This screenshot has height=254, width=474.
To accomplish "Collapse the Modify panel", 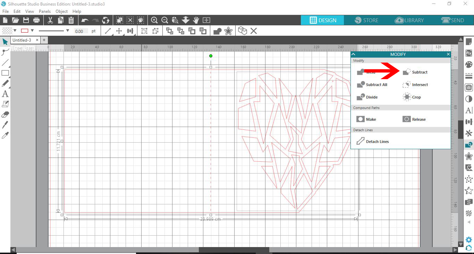I will coord(354,54).
